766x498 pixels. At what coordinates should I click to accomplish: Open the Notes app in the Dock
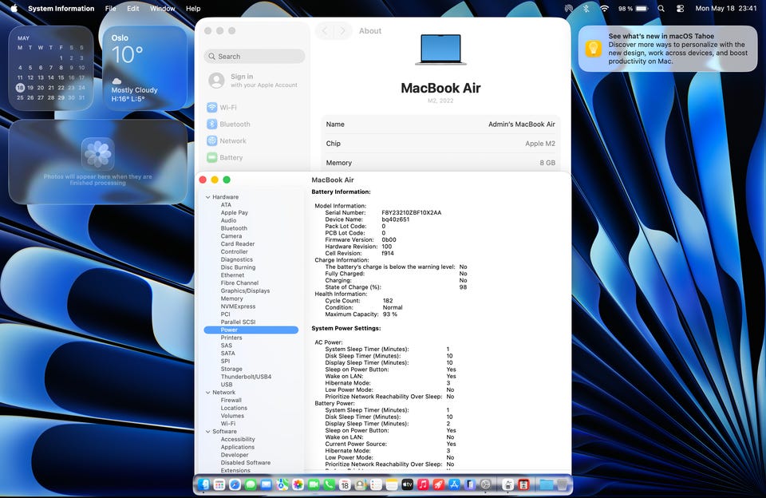[x=392, y=484]
